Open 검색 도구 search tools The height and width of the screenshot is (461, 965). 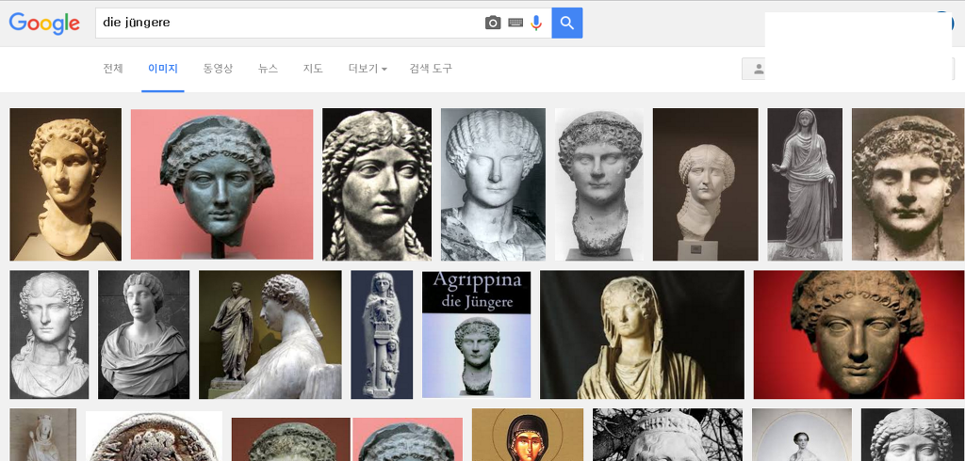pos(431,69)
